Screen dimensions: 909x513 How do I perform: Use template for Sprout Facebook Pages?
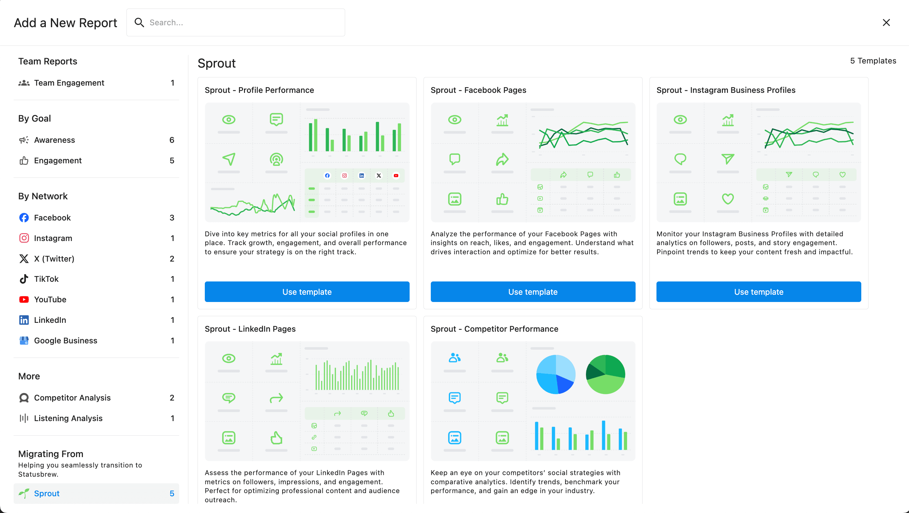pyautogui.click(x=533, y=292)
